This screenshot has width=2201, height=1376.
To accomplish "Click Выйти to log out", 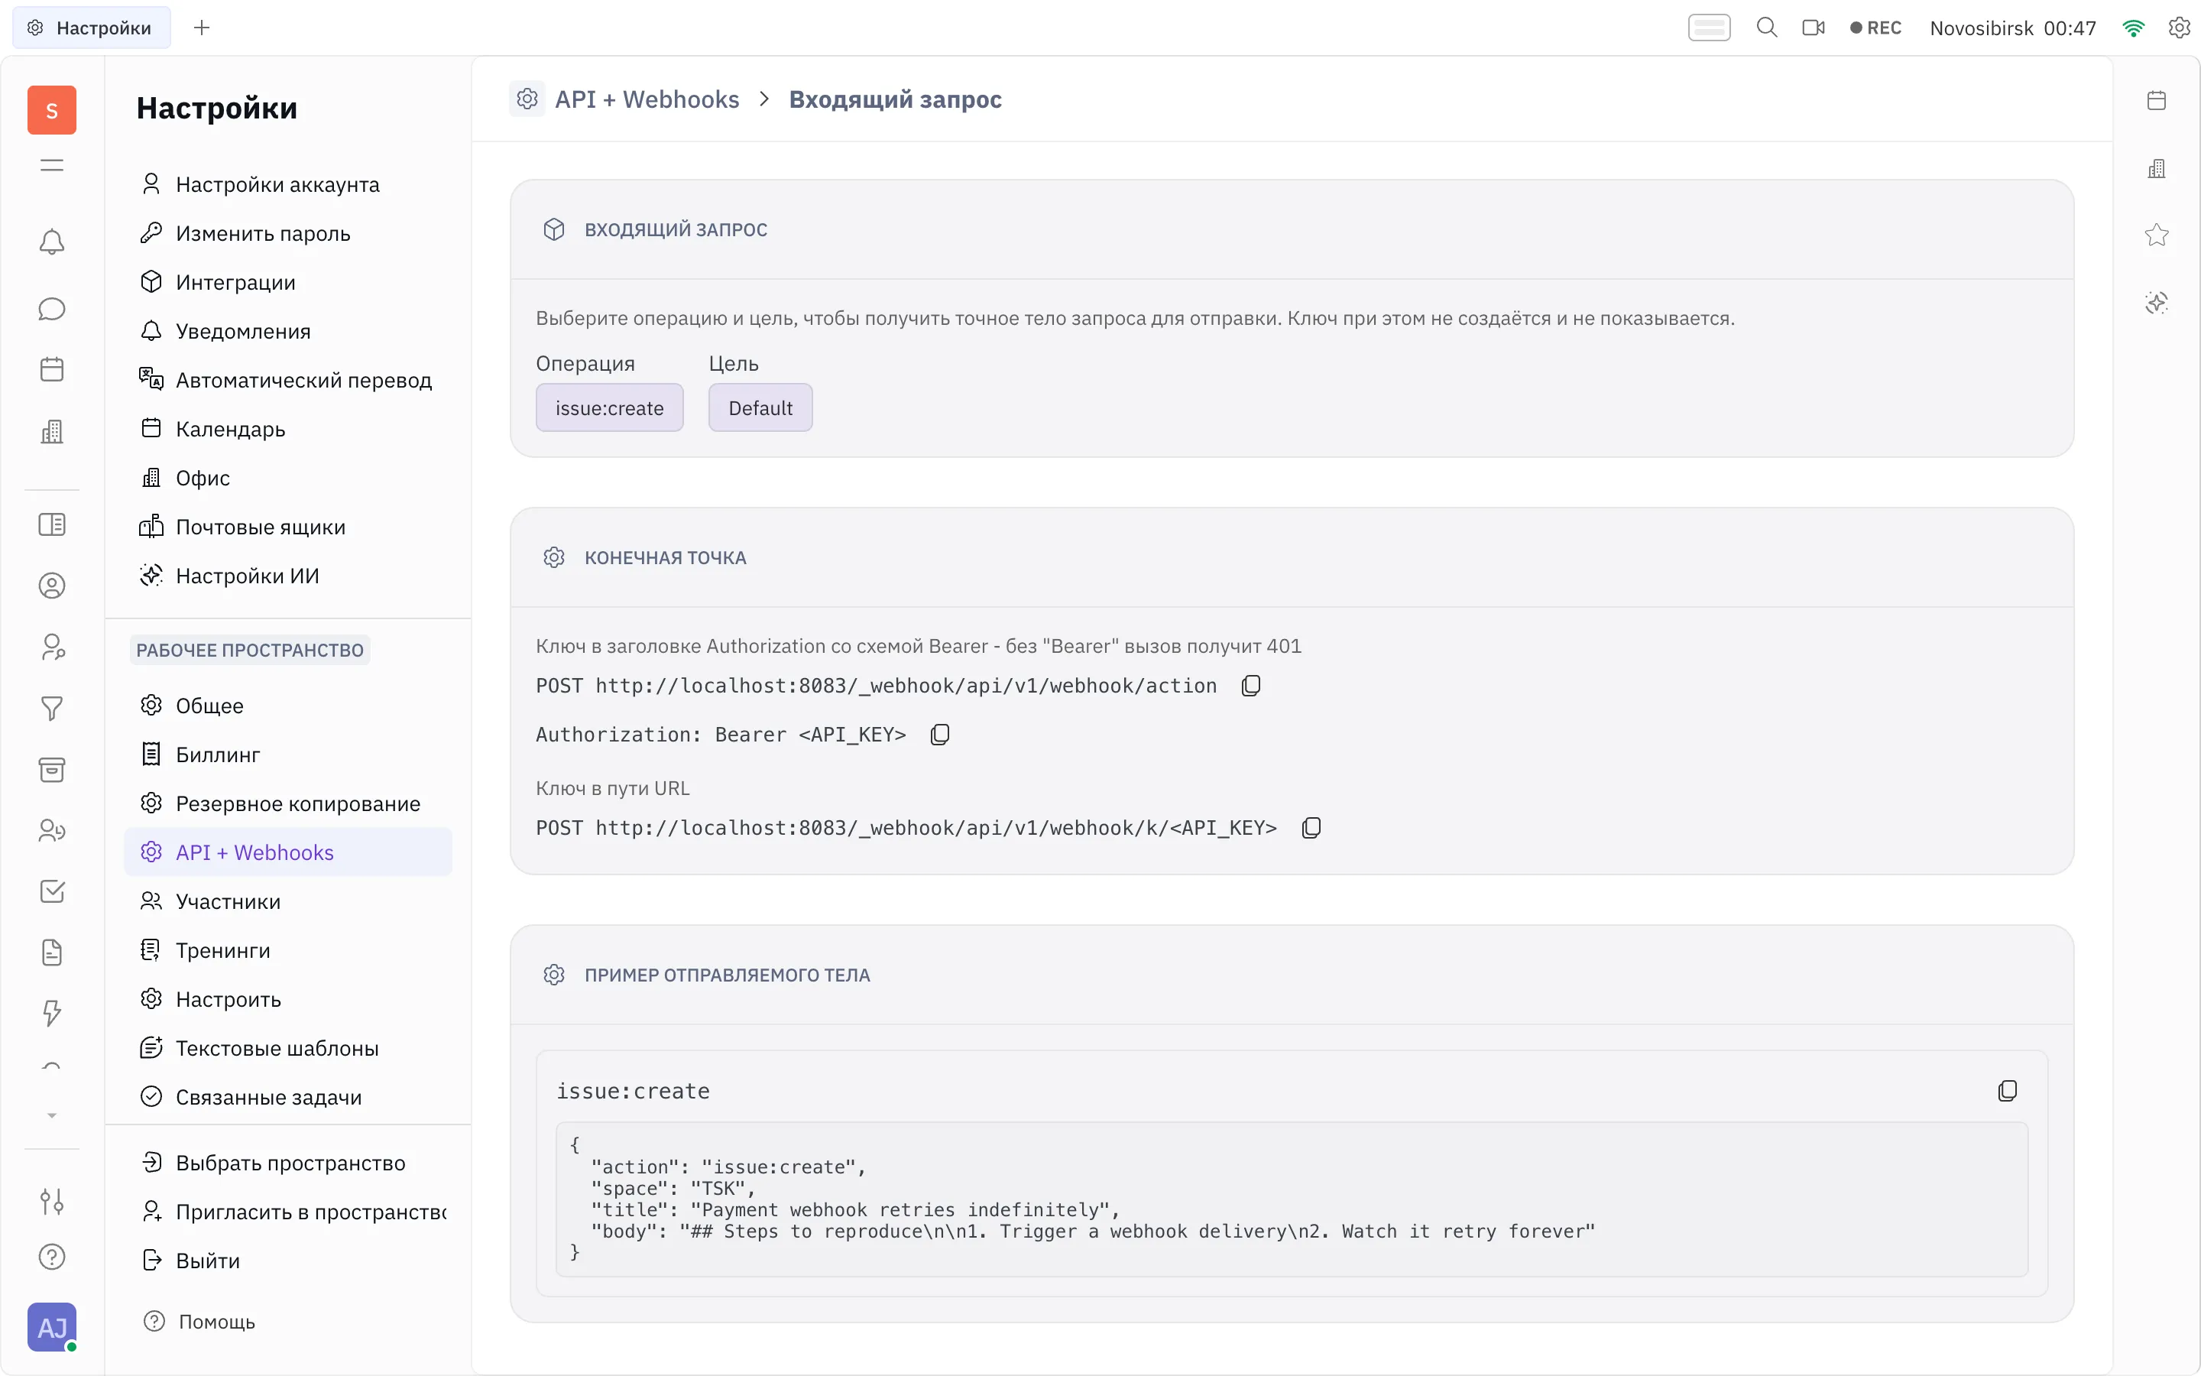I will tap(288, 1261).
